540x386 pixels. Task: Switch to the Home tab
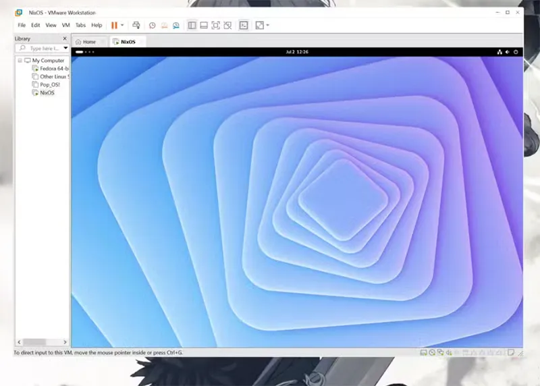(x=90, y=42)
